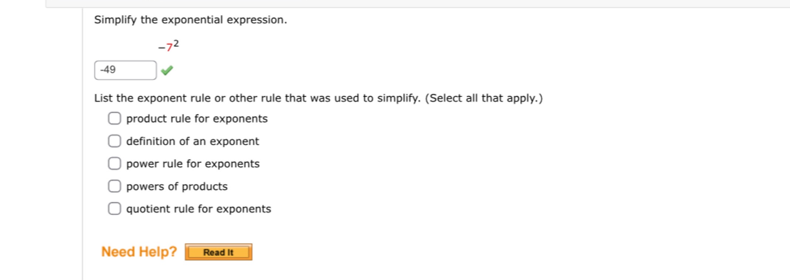790x280 pixels.
Task: Click the label text powers of products
Action: [177, 186]
